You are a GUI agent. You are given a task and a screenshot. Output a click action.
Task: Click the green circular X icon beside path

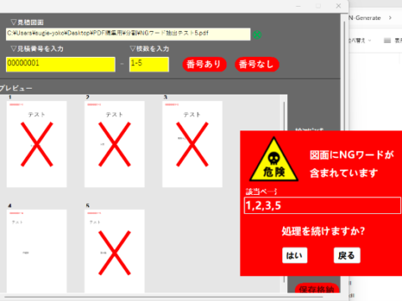click(x=257, y=35)
